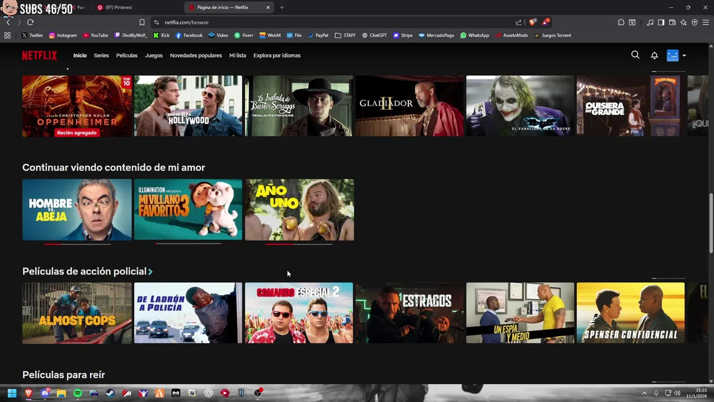Screen dimensions: 714x402
Task: Open the ChatGPT bookmark
Action: click(374, 35)
